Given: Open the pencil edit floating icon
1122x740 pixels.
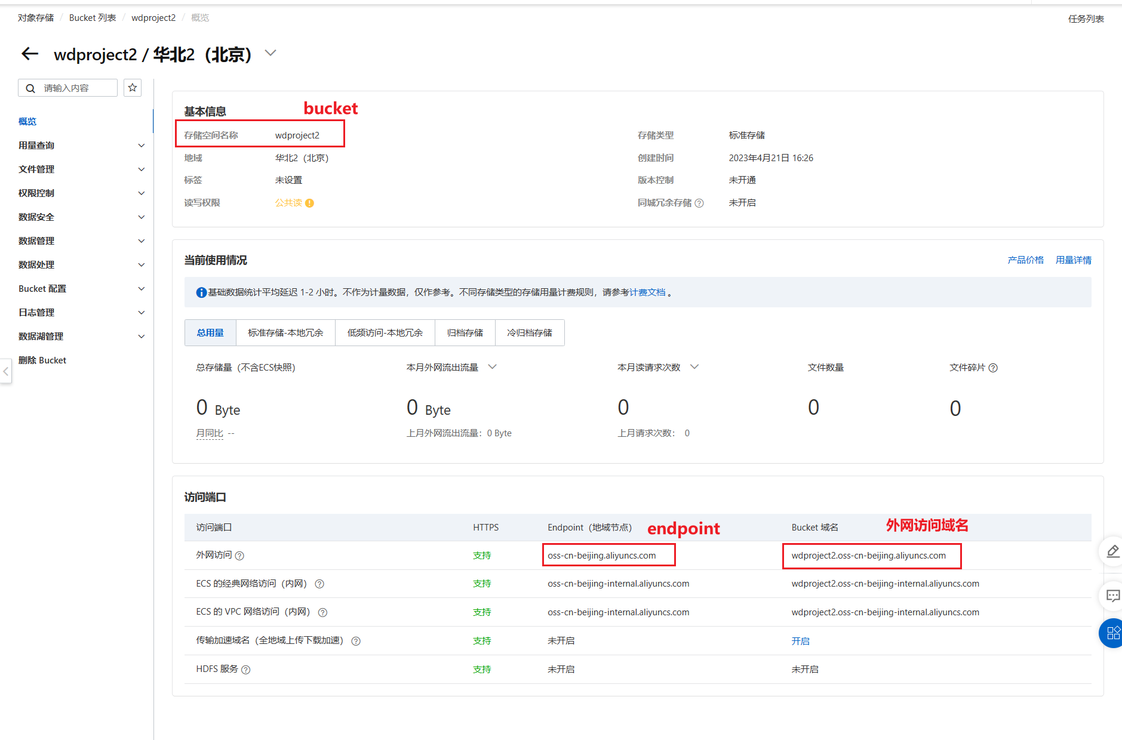Looking at the screenshot, I should (1112, 551).
